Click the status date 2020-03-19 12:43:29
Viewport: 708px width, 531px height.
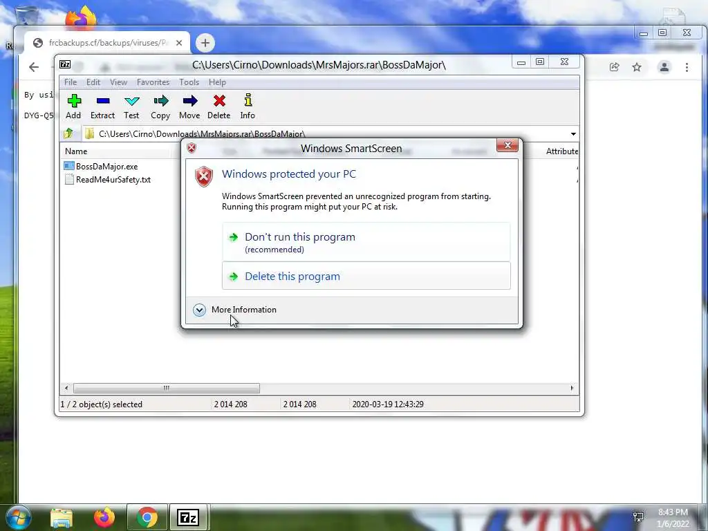click(388, 404)
